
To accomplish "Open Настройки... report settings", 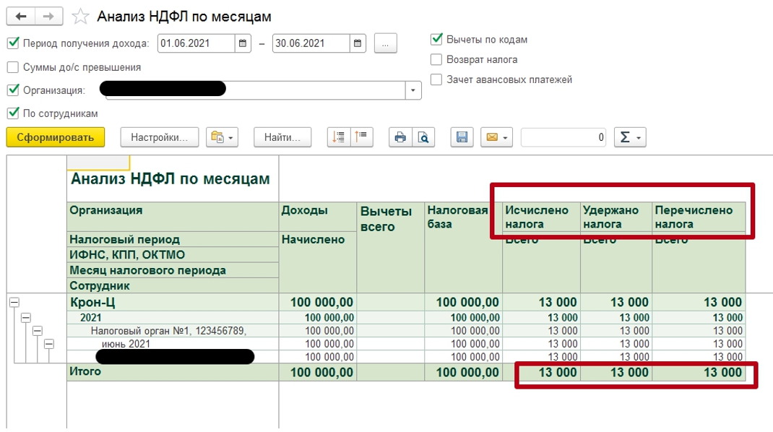I will coord(159,137).
